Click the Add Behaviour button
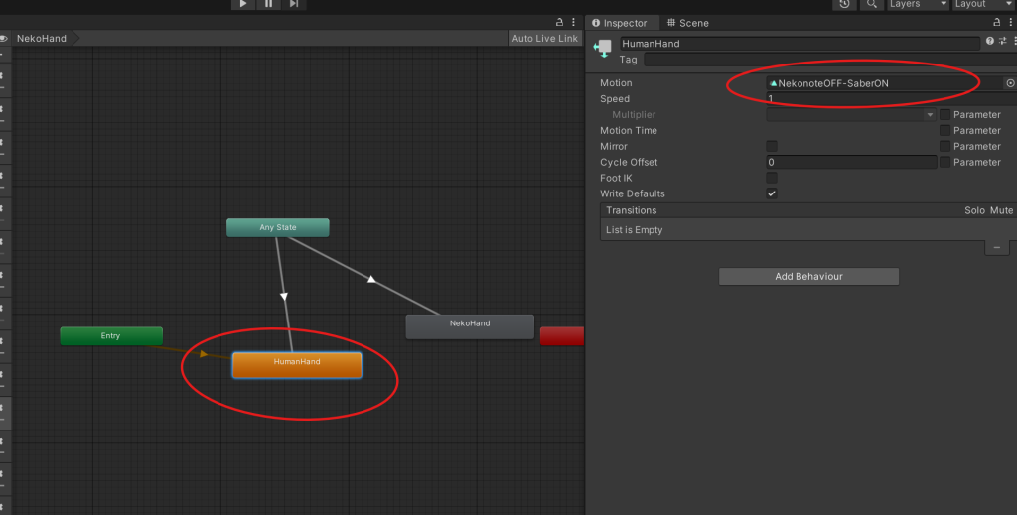The width and height of the screenshot is (1017, 515). click(808, 277)
